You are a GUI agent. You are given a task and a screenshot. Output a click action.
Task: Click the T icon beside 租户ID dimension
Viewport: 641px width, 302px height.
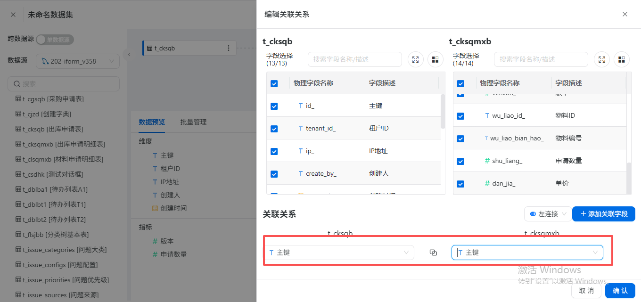point(155,169)
